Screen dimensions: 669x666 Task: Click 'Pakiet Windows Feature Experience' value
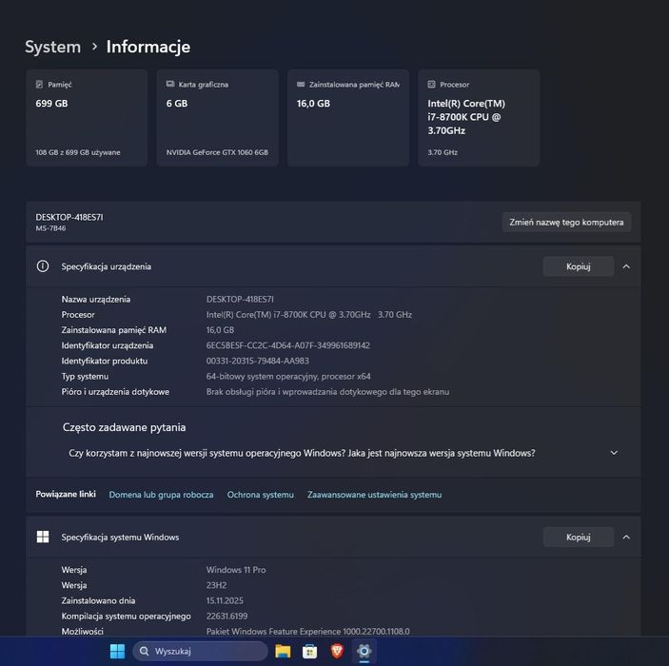308,631
